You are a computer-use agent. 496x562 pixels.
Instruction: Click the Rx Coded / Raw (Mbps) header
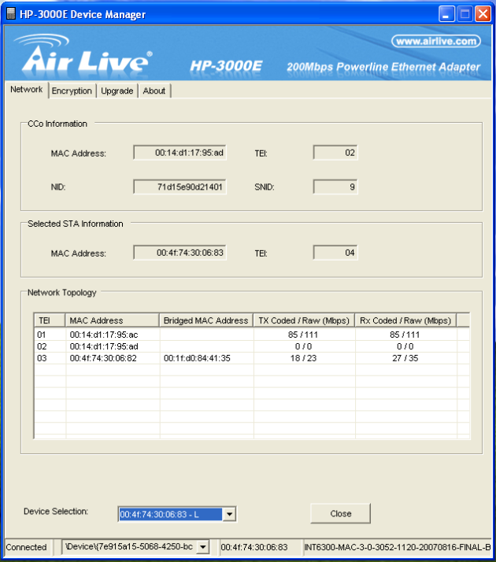coord(405,320)
